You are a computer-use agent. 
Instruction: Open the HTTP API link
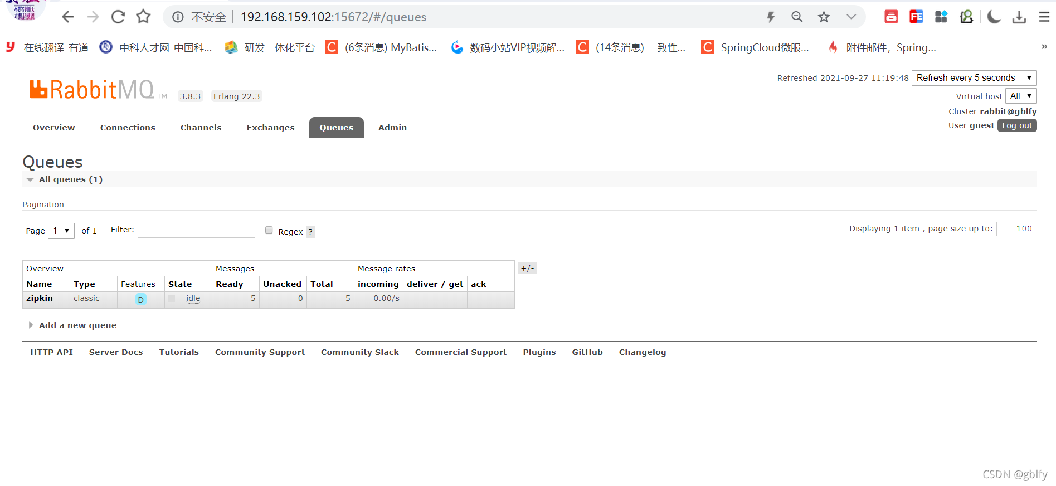(x=52, y=352)
